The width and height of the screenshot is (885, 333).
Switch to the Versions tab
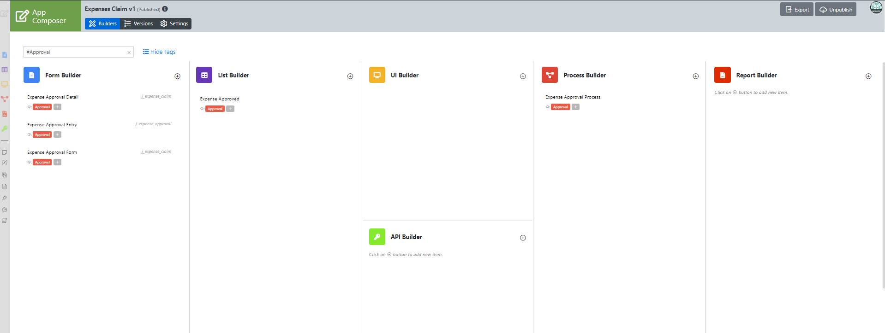tap(138, 23)
